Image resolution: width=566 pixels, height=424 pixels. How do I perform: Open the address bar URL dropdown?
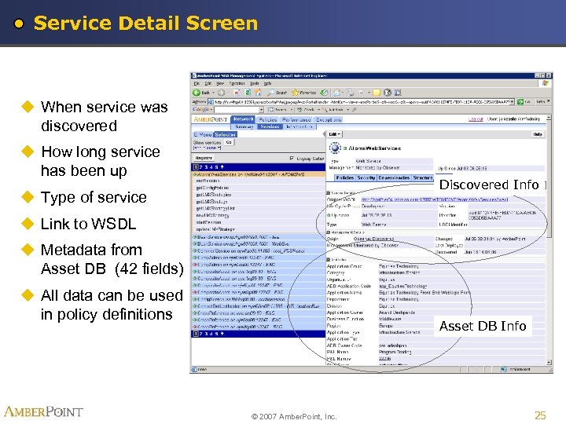click(513, 101)
